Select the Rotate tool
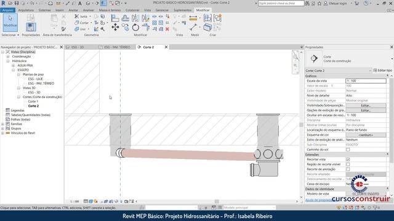Image resolution: width=394 pixels, height=221 pixels. coord(135,27)
